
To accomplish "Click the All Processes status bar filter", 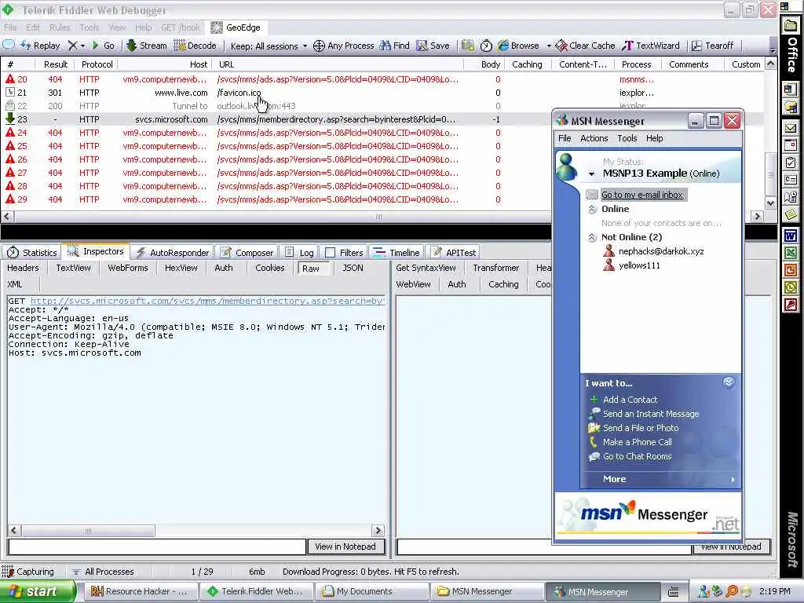I will click(103, 572).
